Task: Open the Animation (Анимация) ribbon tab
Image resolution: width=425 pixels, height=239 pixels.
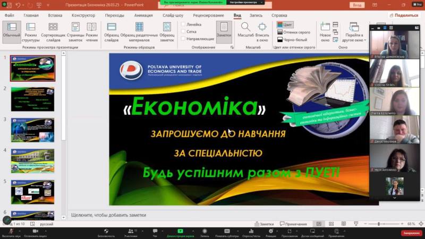Action: 143,15
